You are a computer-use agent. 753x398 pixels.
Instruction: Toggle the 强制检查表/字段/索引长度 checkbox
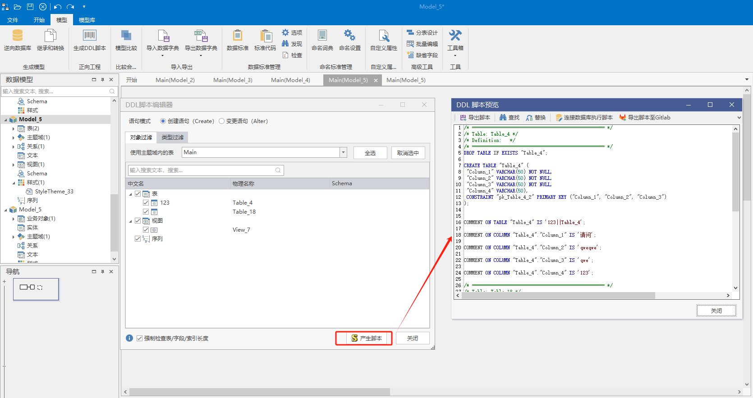tap(140, 339)
